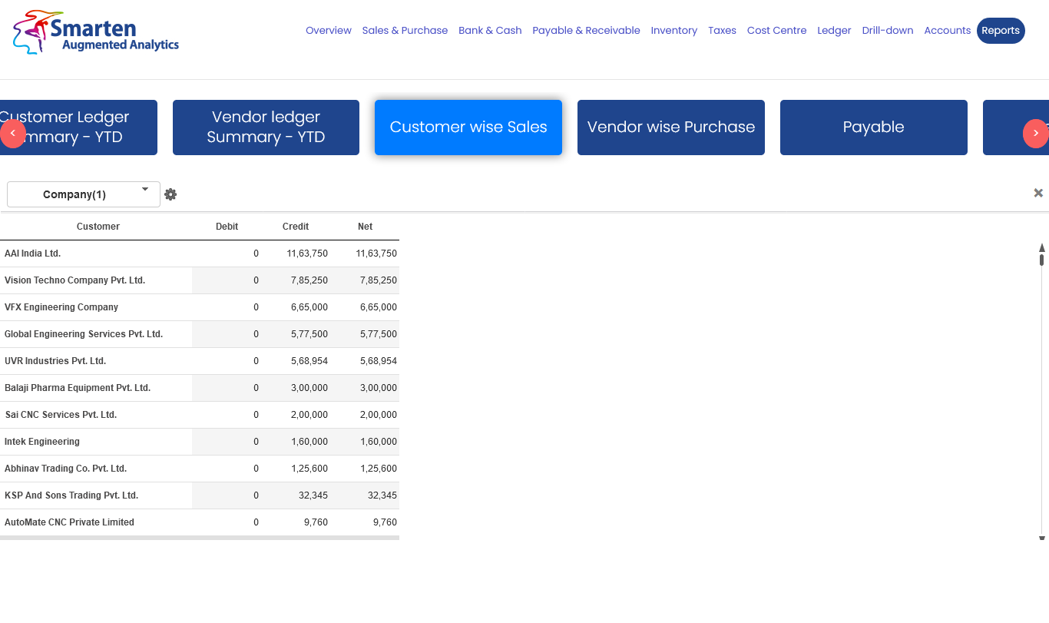Click net value 1,25,600
This screenshot has height=623, width=1049.
pyautogui.click(x=379, y=469)
